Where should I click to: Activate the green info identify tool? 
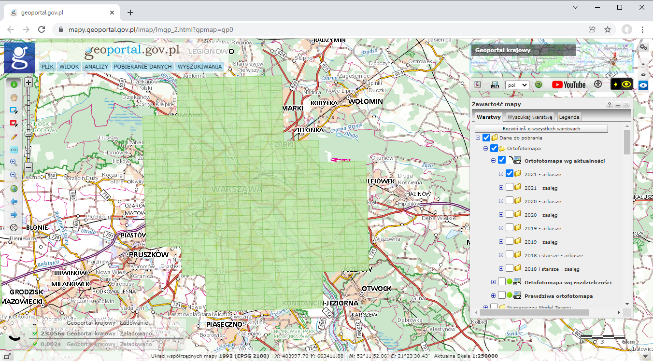click(14, 84)
